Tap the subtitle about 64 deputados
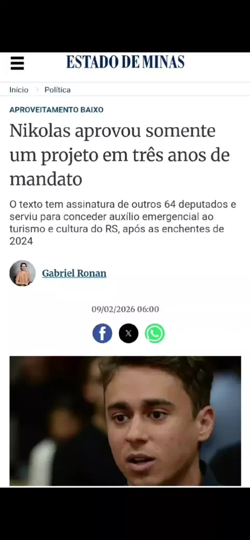 pos(123,223)
